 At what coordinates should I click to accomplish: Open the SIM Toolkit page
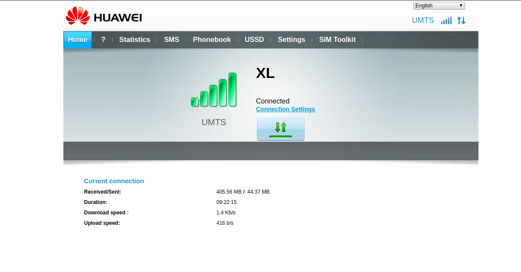[x=337, y=39]
